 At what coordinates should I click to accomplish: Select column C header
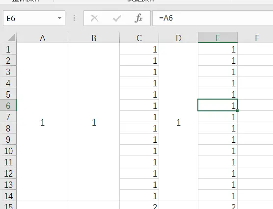[139, 38]
